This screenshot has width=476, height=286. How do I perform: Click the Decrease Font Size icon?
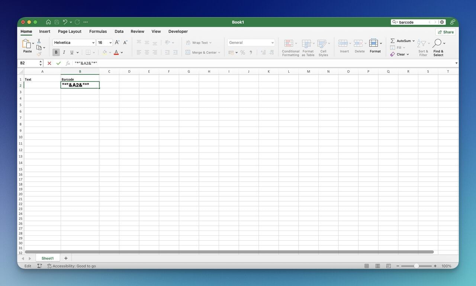(x=125, y=42)
